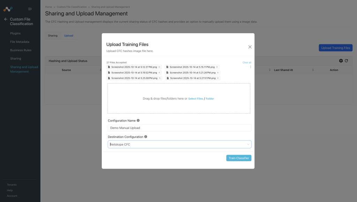Remove Screenshot 5.25.08 PM.png file chip
Image resolution: width=357 pixels, height=202 pixels.
160,78
